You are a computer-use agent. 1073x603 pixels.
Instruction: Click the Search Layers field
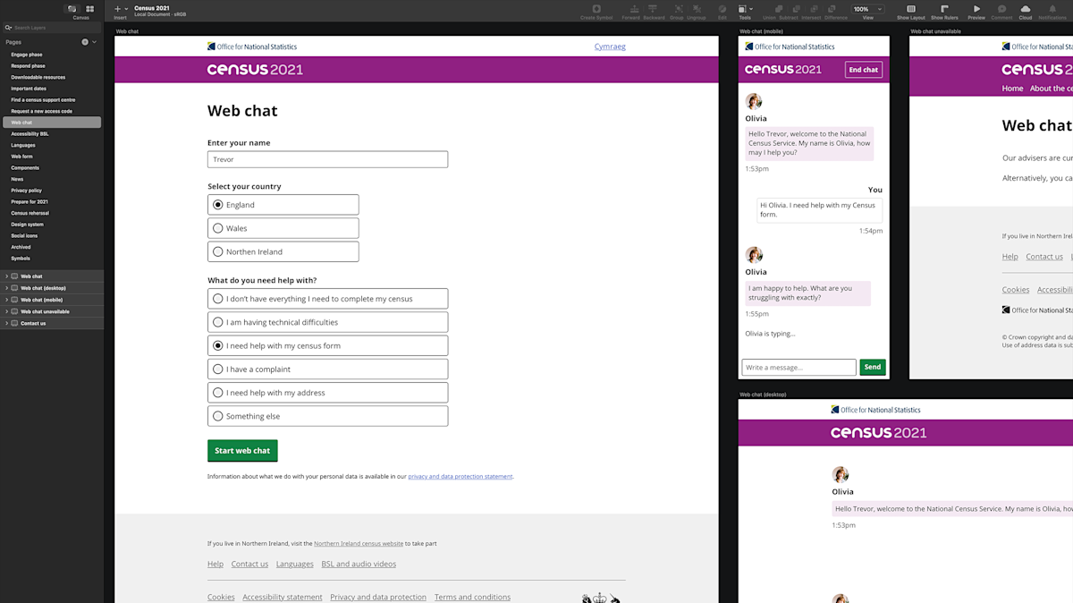tap(52, 28)
